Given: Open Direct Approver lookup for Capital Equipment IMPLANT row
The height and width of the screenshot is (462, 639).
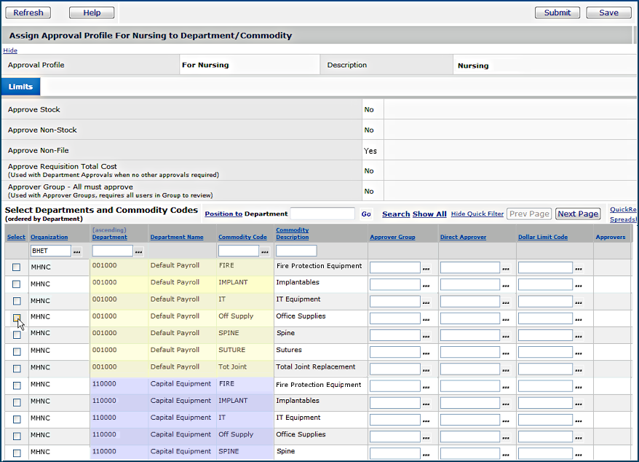Looking at the screenshot, I should [x=505, y=402].
